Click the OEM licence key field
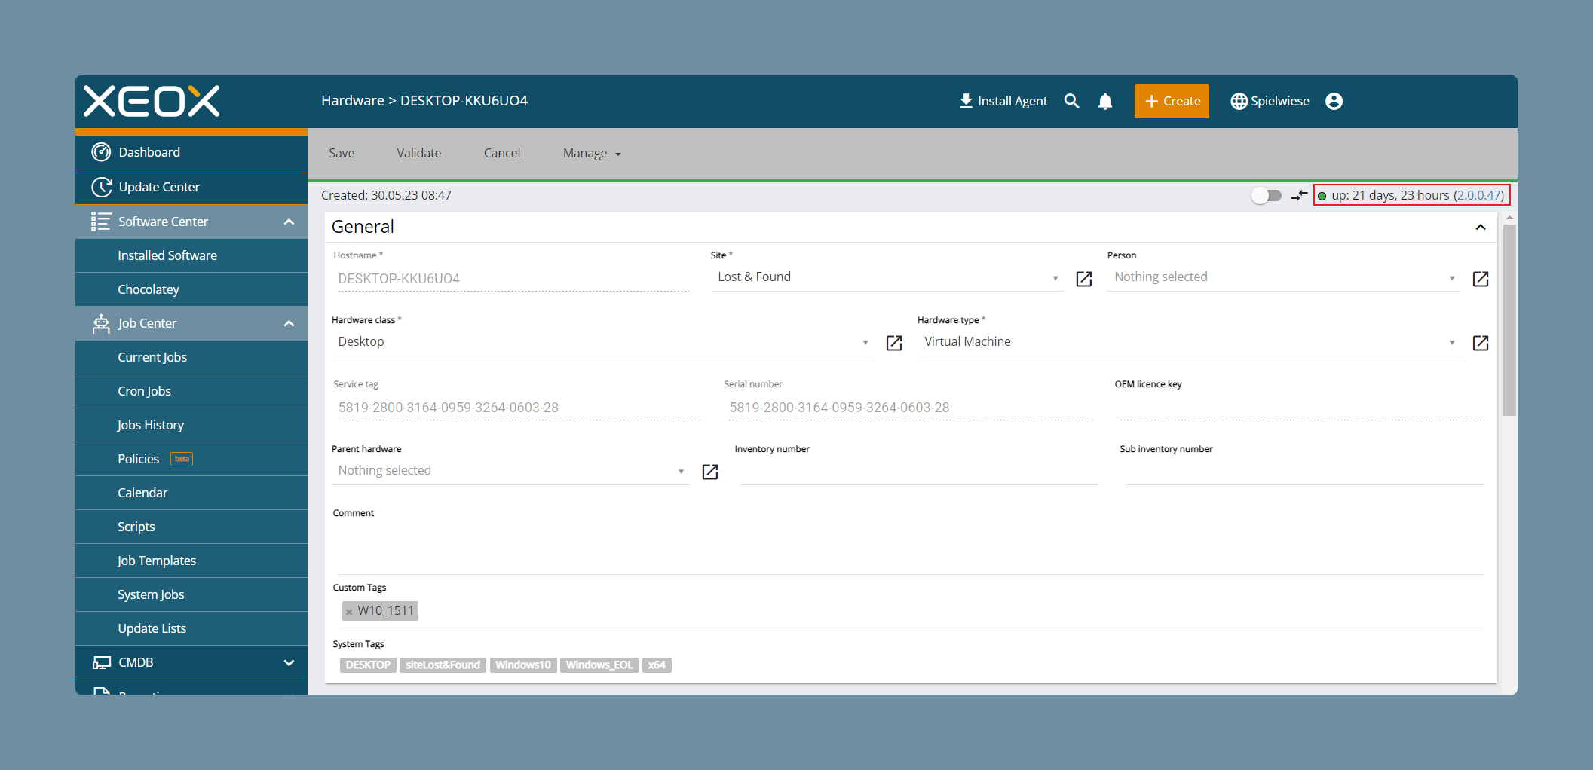 click(x=1301, y=407)
